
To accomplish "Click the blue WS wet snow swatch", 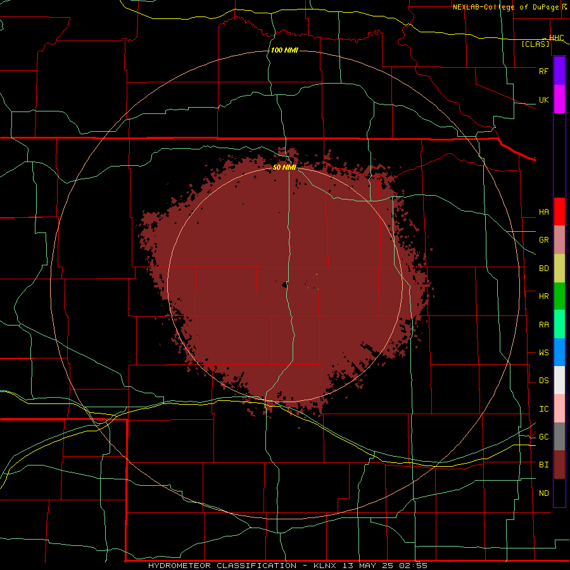I will (559, 352).
